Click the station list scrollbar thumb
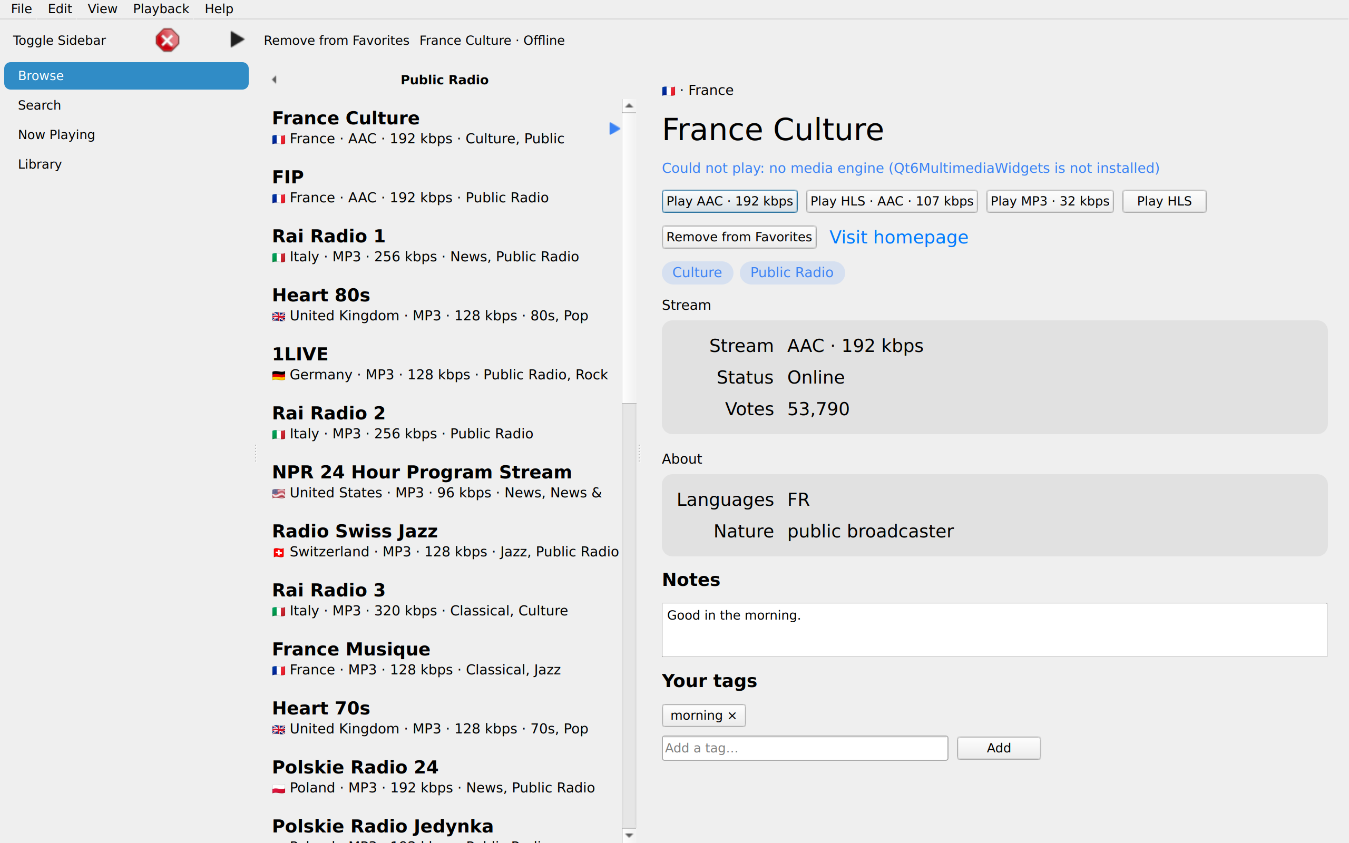Image resolution: width=1349 pixels, height=843 pixels. (x=629, y=258)
